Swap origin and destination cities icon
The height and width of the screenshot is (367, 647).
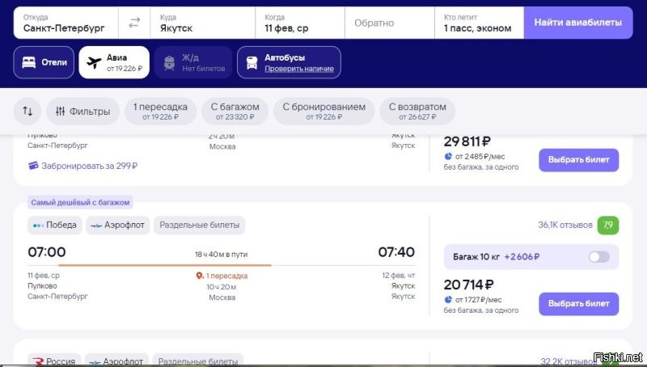point(133,23)
